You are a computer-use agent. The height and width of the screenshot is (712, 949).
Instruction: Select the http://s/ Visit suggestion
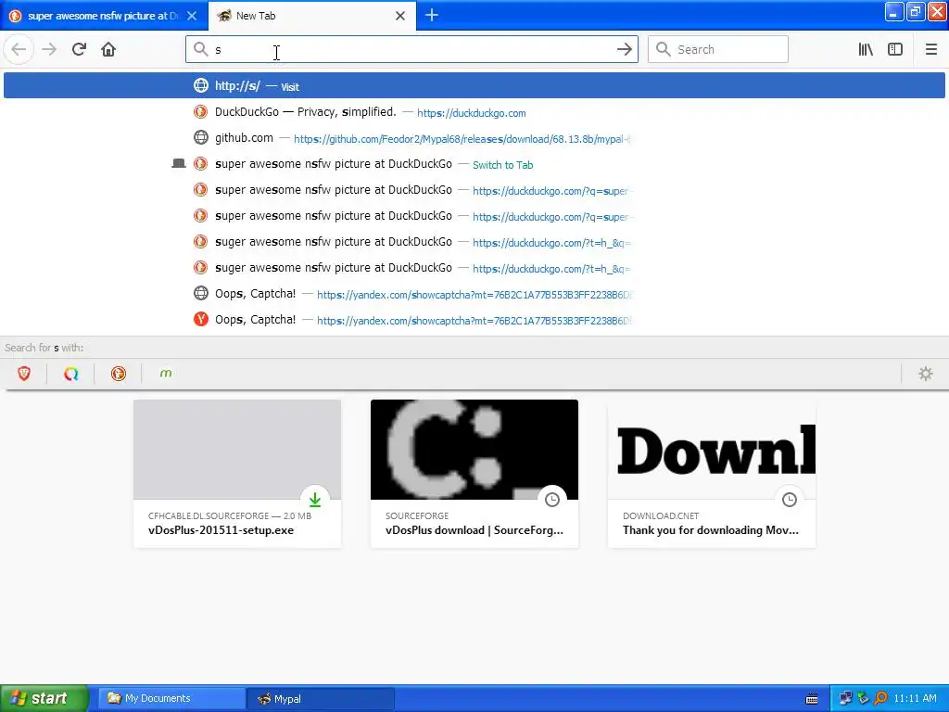(474, 85)
